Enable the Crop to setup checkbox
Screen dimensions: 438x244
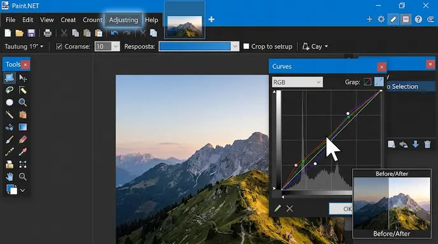tap(246, 46)
